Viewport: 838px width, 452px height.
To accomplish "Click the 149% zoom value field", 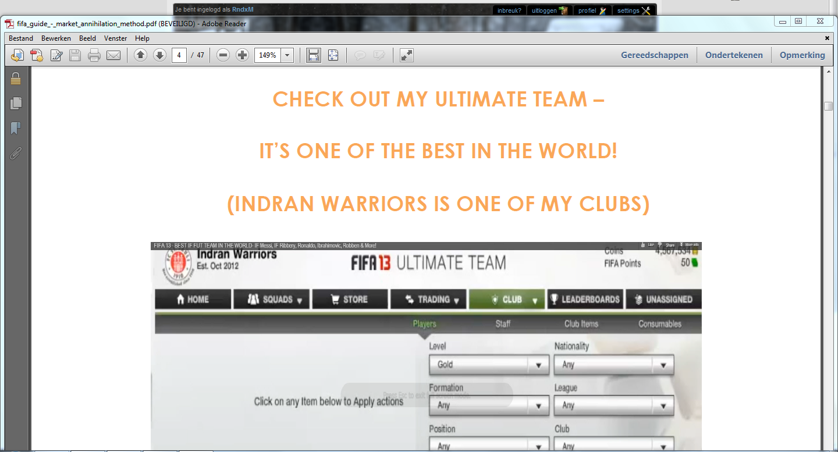I will (x=268, y=55).
